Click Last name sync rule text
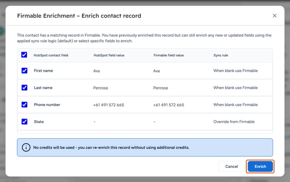Image resolution: width=290 pixels, height=182 pixels. [x=236, y=87]
